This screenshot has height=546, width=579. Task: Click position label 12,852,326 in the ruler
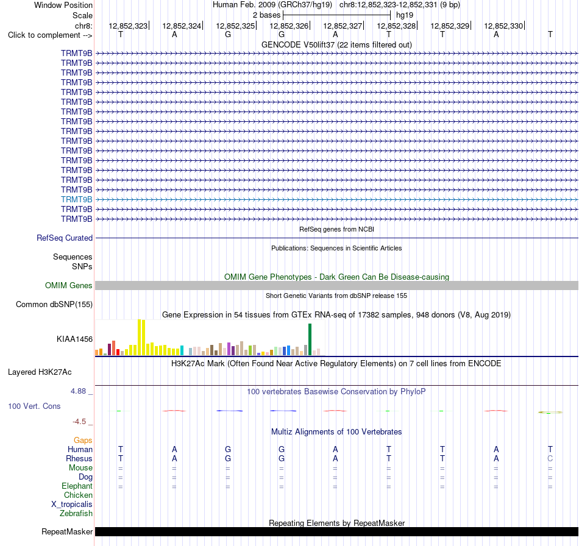[289, 26]
